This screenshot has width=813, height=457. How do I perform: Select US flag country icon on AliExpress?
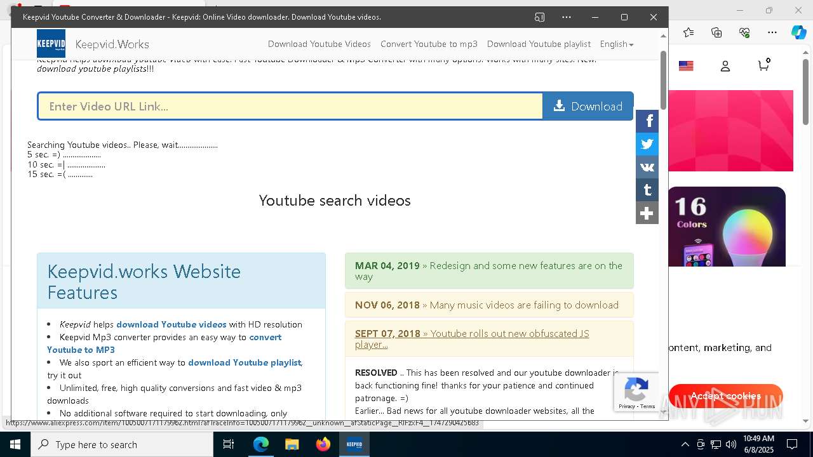click(686, 66)
